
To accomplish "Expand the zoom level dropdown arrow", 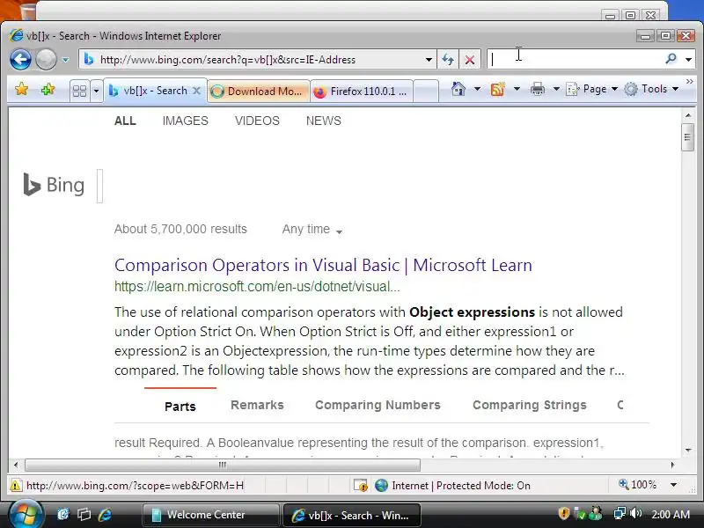I will [673, 485].
